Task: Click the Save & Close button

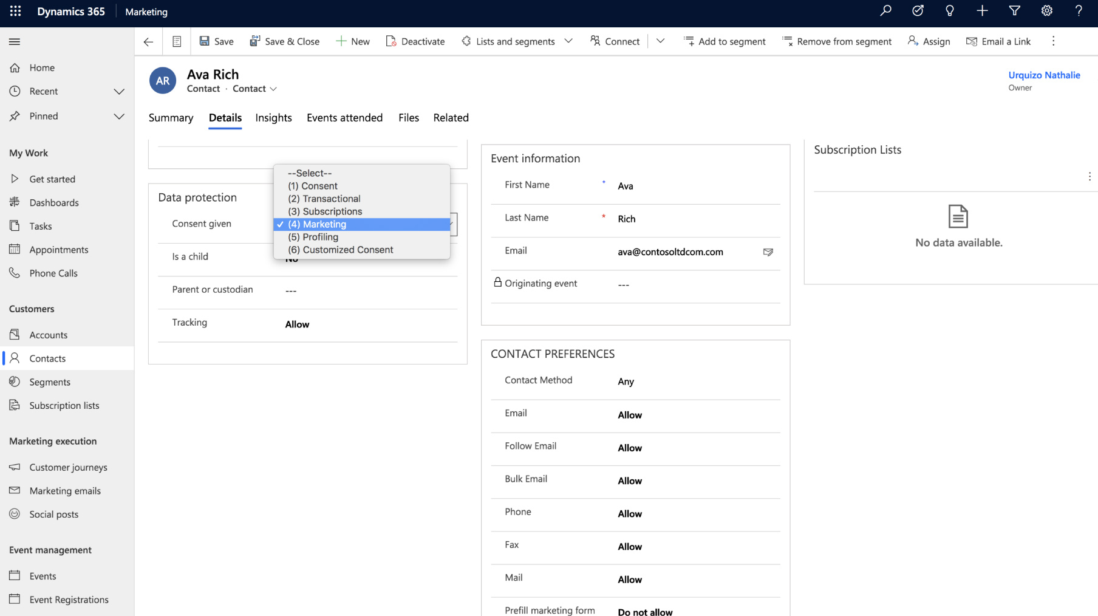Action: [x=285, y=41]
